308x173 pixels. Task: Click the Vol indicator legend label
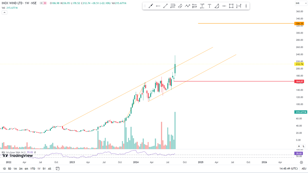(3, 8)
